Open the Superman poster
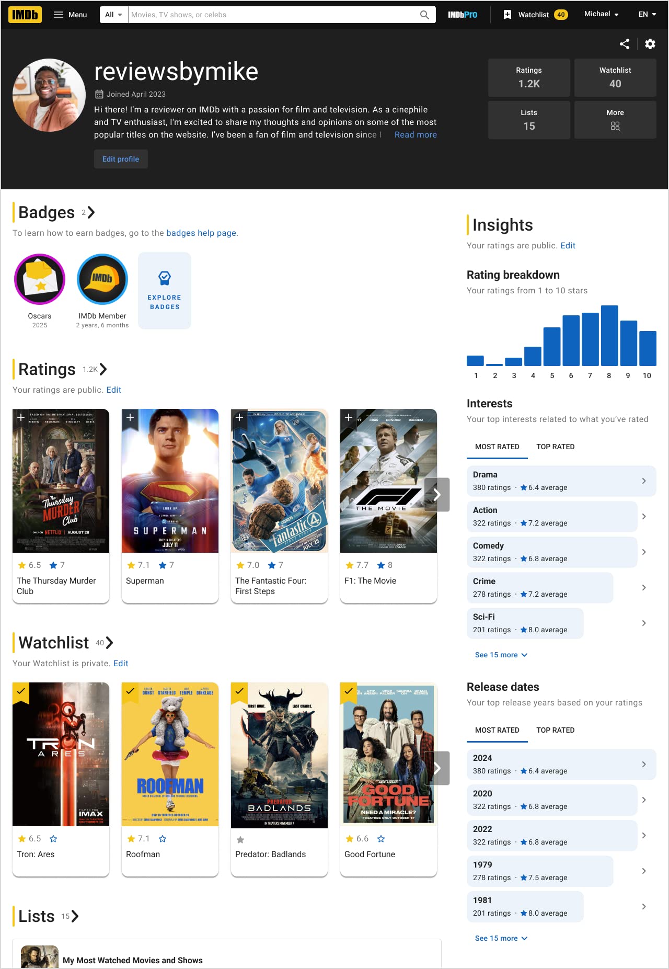Viewport: 669px width, 969px height. 170,481
